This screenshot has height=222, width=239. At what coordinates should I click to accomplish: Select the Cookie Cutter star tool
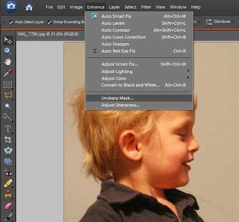pyautogui.click(x=8, y=150)
